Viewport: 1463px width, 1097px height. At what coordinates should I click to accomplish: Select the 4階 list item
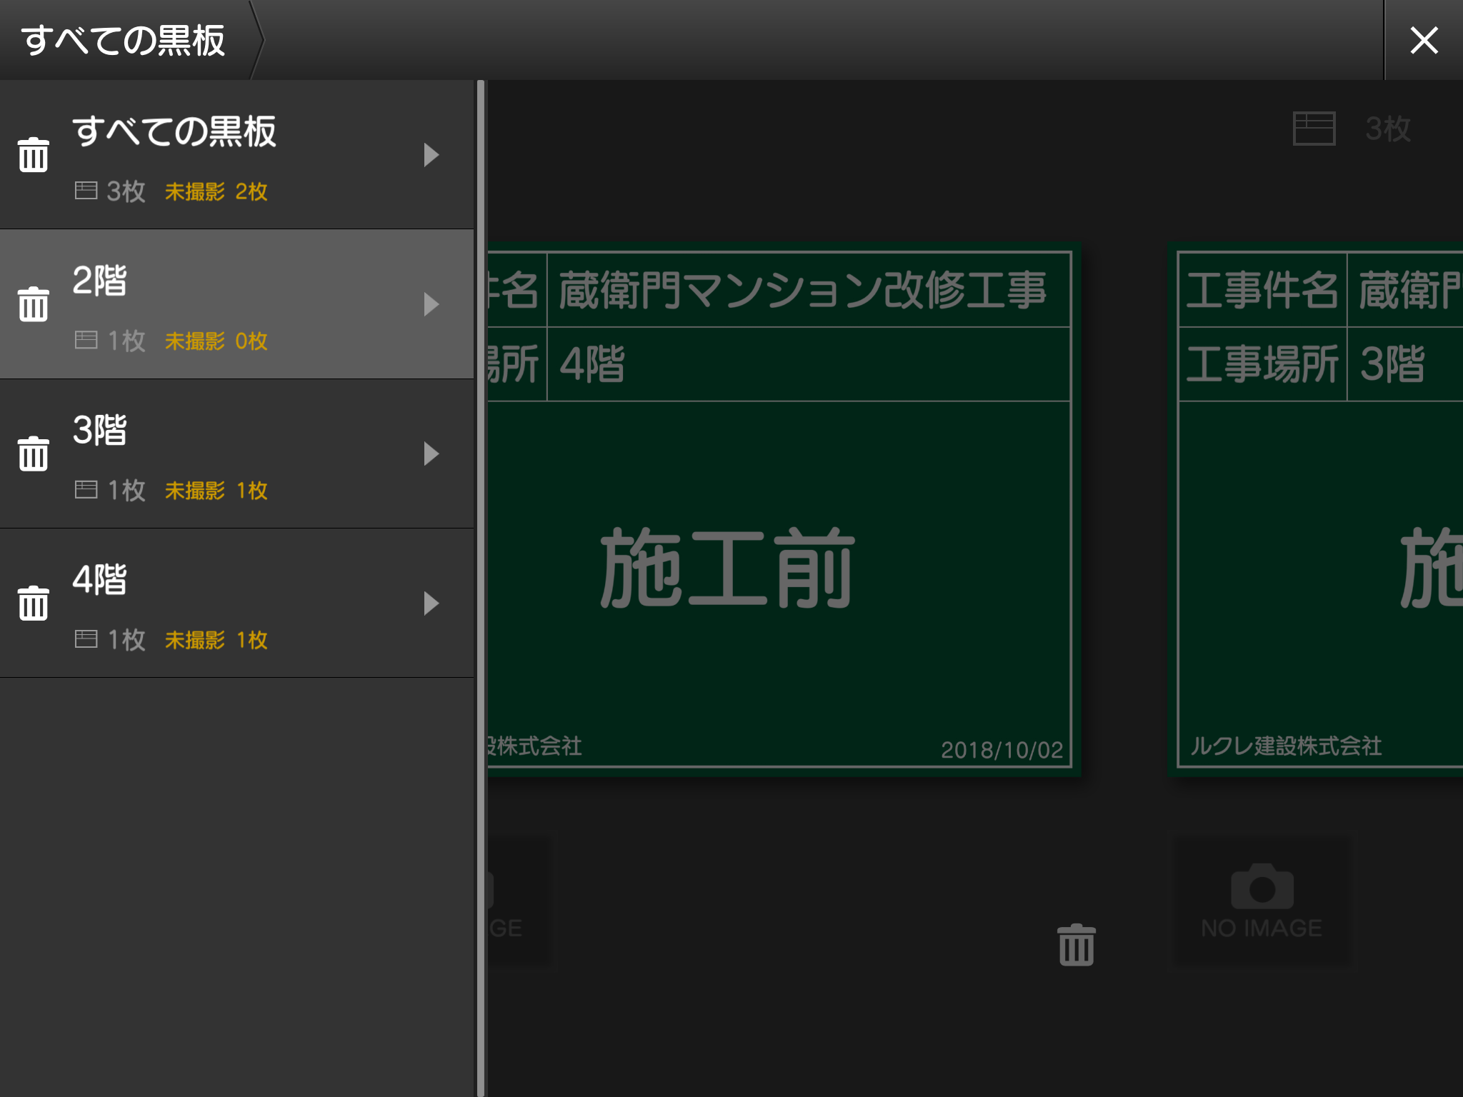(236, 602)
